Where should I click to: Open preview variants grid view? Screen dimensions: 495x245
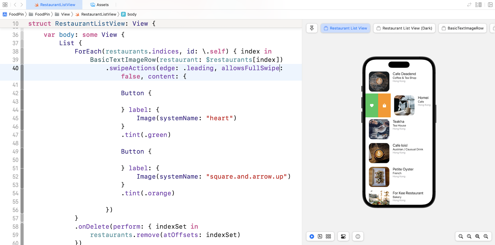328,236
